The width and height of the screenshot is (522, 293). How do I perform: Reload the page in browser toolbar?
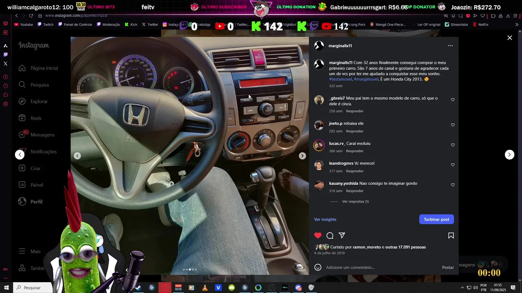coord(31,15)
